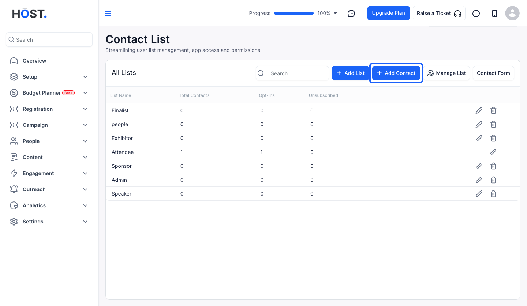
Task: Click the Opt-Ins column header
Action: [267, 95]
